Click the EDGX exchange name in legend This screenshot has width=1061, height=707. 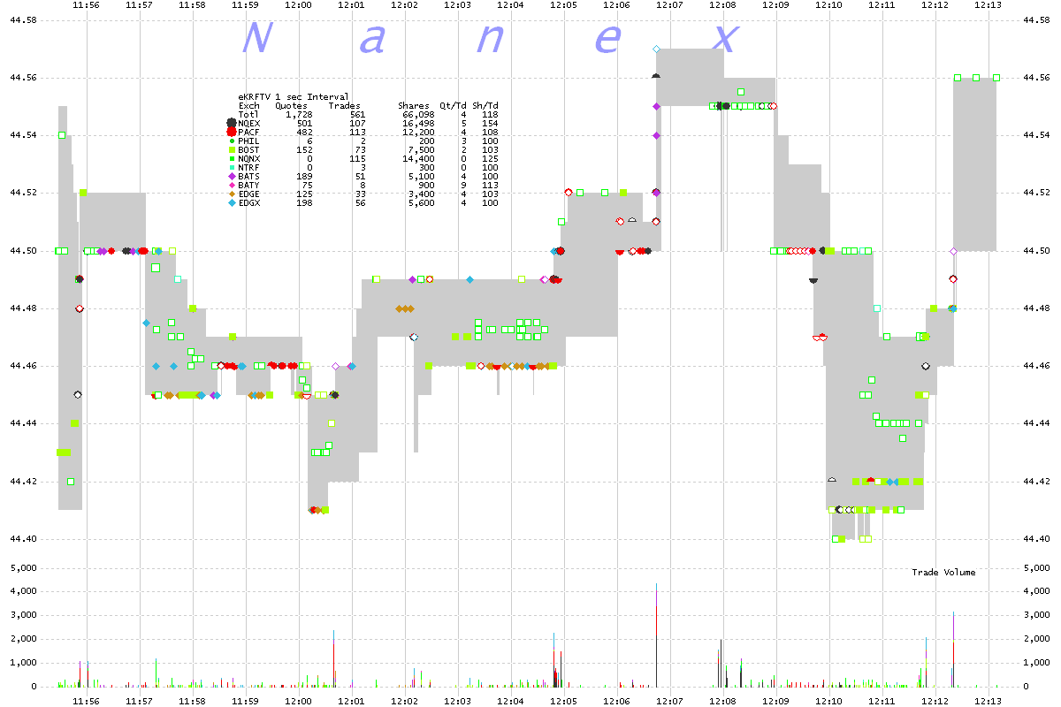[x=249, y=202]
